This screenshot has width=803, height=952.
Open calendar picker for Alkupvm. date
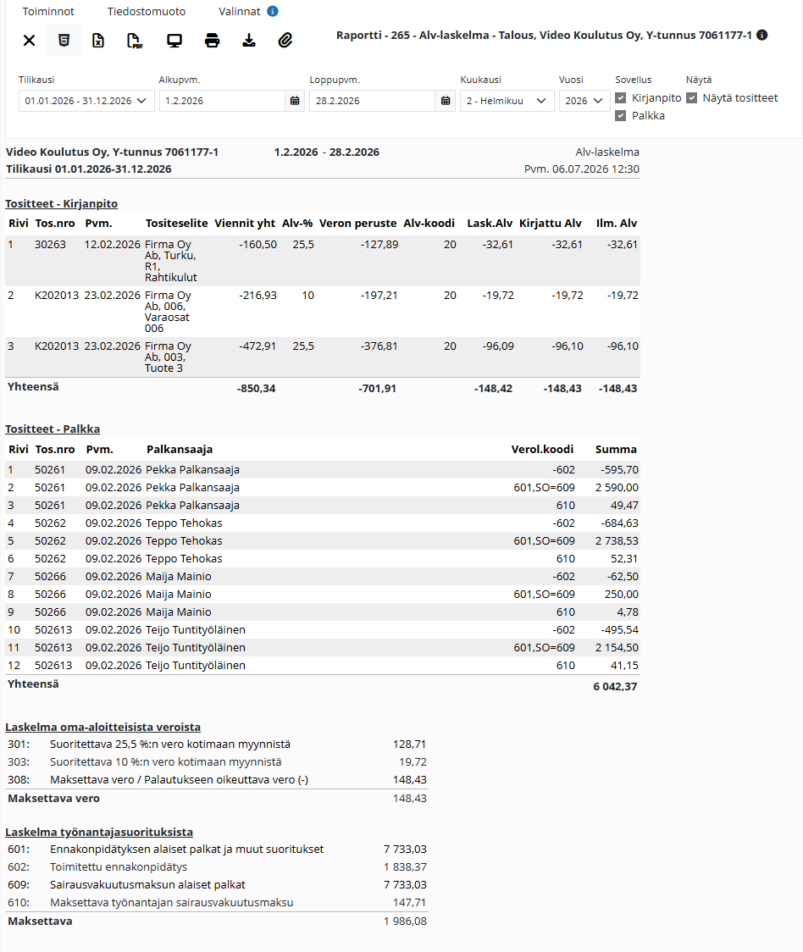click(295, 101)
